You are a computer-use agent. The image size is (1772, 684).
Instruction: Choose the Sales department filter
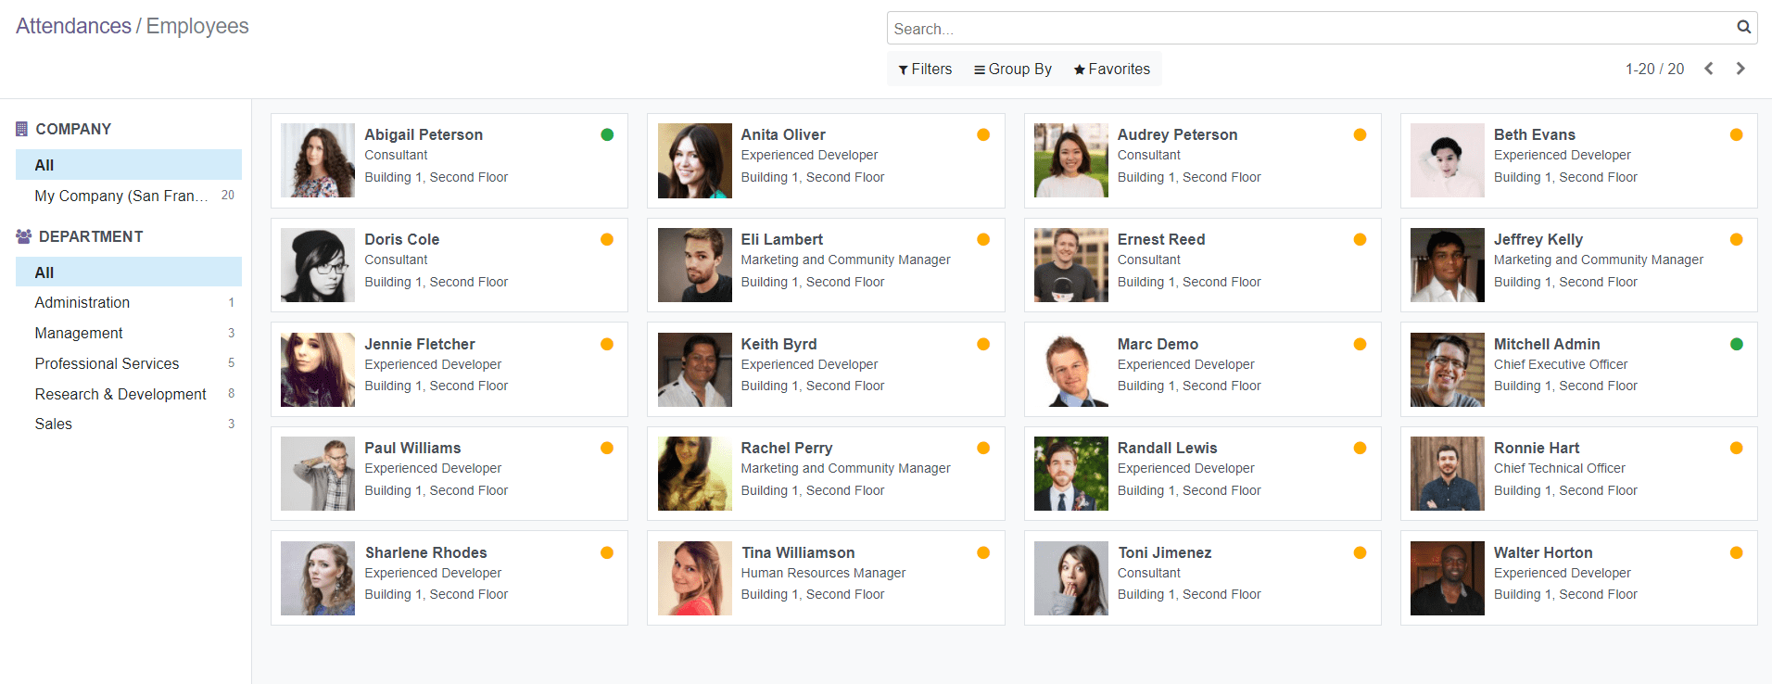54,424
